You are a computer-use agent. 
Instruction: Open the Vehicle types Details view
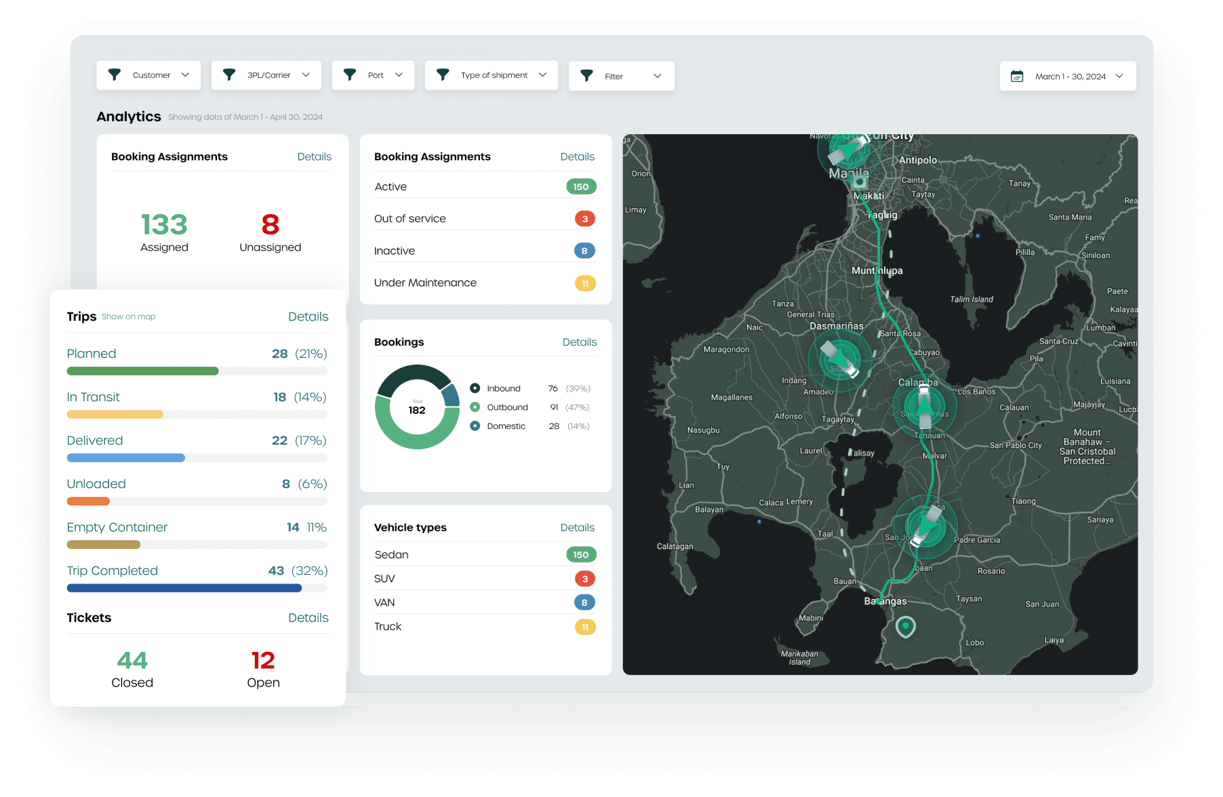tap(577, 527)
